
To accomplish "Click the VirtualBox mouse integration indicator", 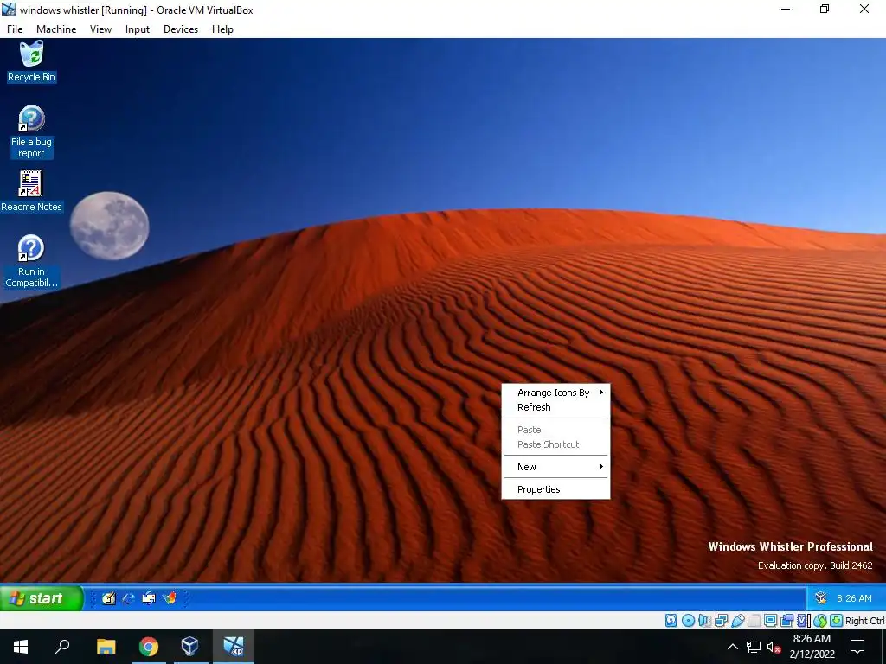I will pos(820,621).
